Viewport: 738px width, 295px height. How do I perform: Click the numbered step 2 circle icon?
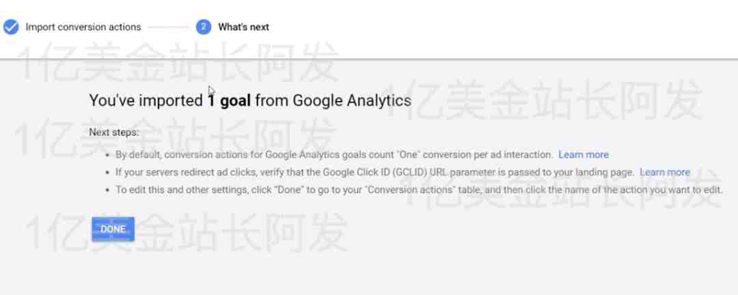click(204, 27)
